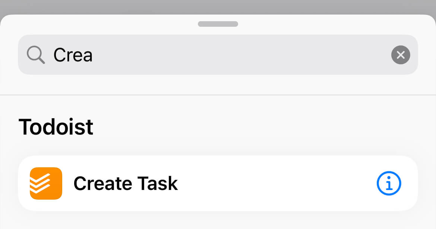The height and width of the screenshot is (229, 436).
Task: Click the Todoist section heading
Action: click(x=56, y=127)
